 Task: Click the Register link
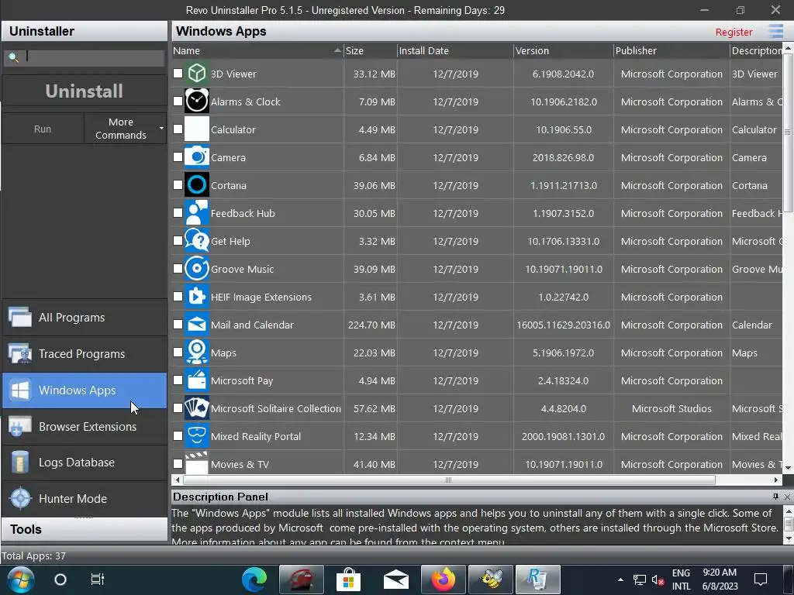pos(734,32)
